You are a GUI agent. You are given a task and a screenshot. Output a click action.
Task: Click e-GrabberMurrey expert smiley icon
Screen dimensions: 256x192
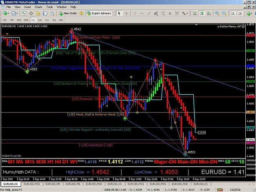pos(243,26)
